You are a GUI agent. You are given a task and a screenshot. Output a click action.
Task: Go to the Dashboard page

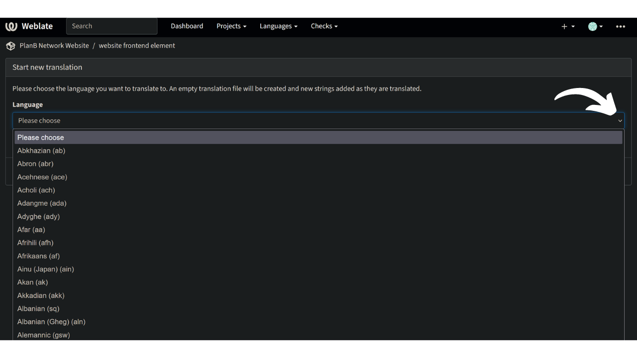187,26
